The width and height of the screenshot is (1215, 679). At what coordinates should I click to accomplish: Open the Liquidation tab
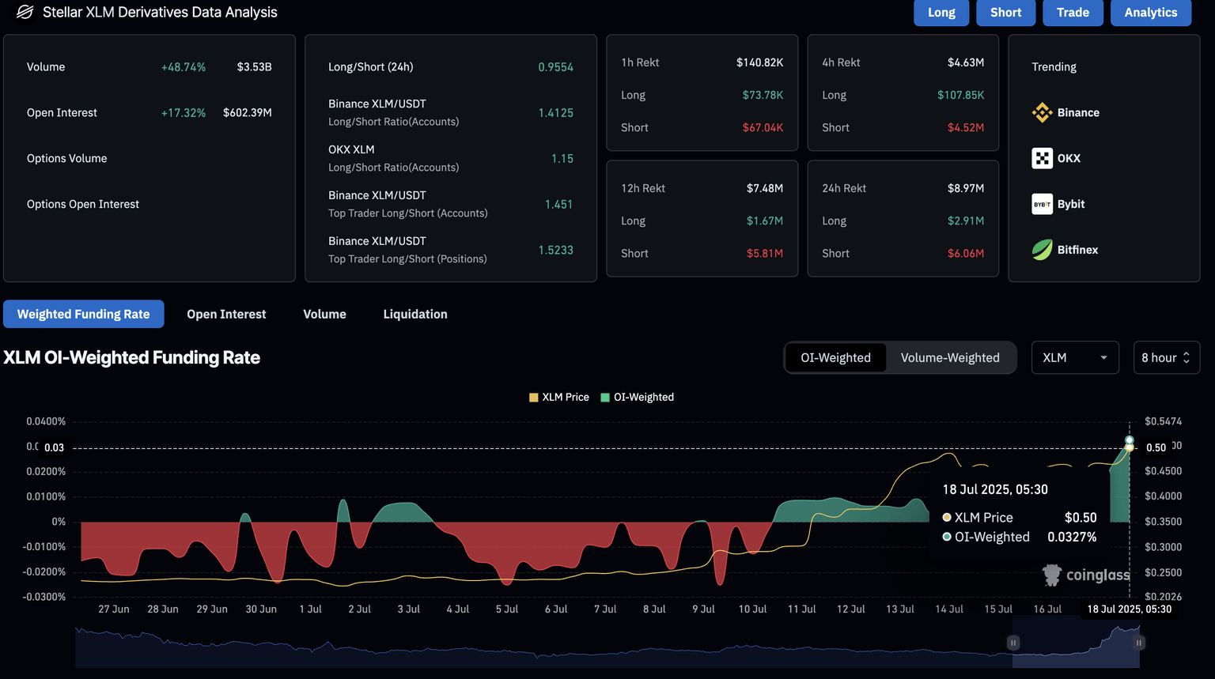point(415,315)
